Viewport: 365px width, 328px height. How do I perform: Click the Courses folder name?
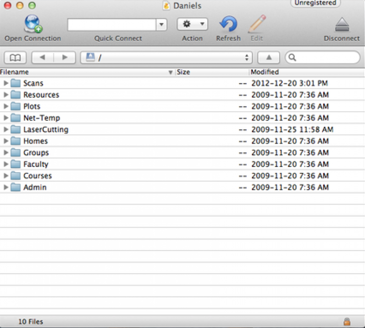tap(37, 176)
